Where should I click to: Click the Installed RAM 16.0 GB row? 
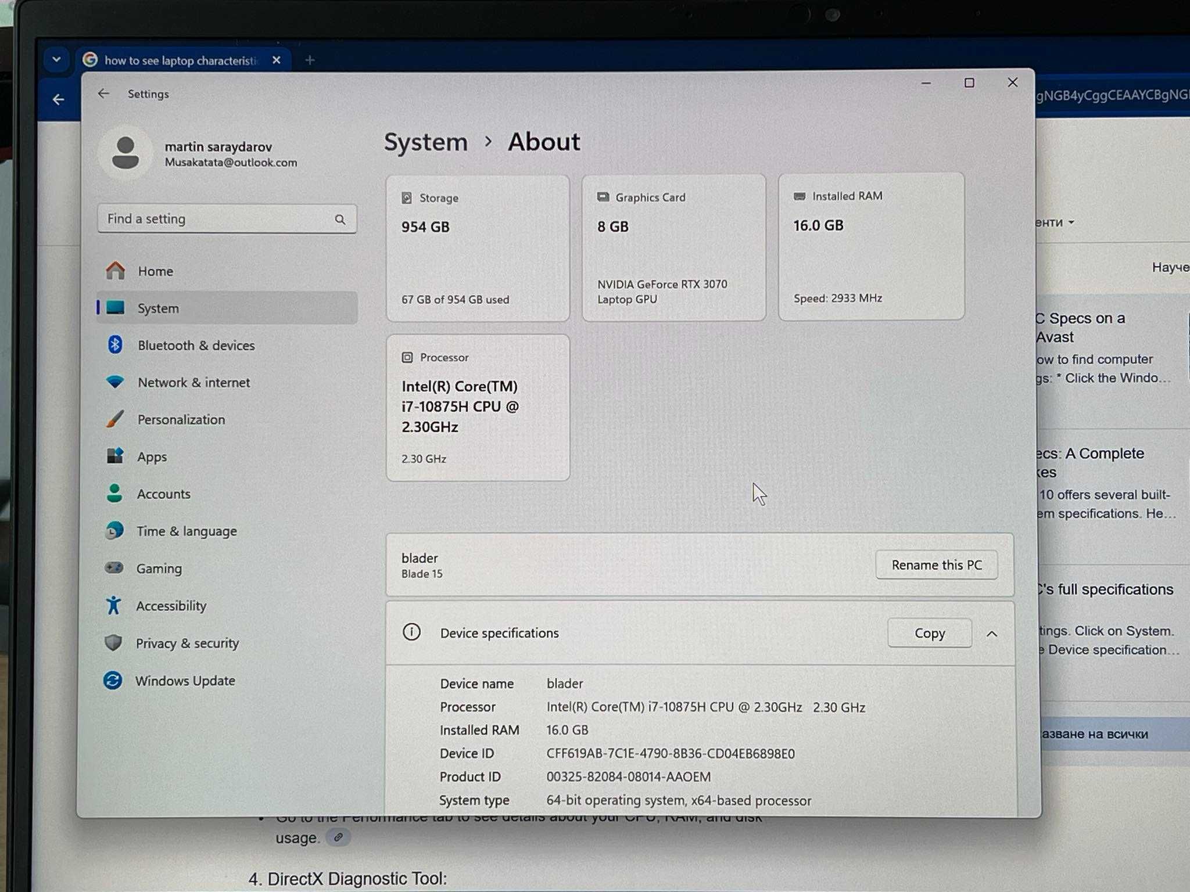tap(514, 730)
